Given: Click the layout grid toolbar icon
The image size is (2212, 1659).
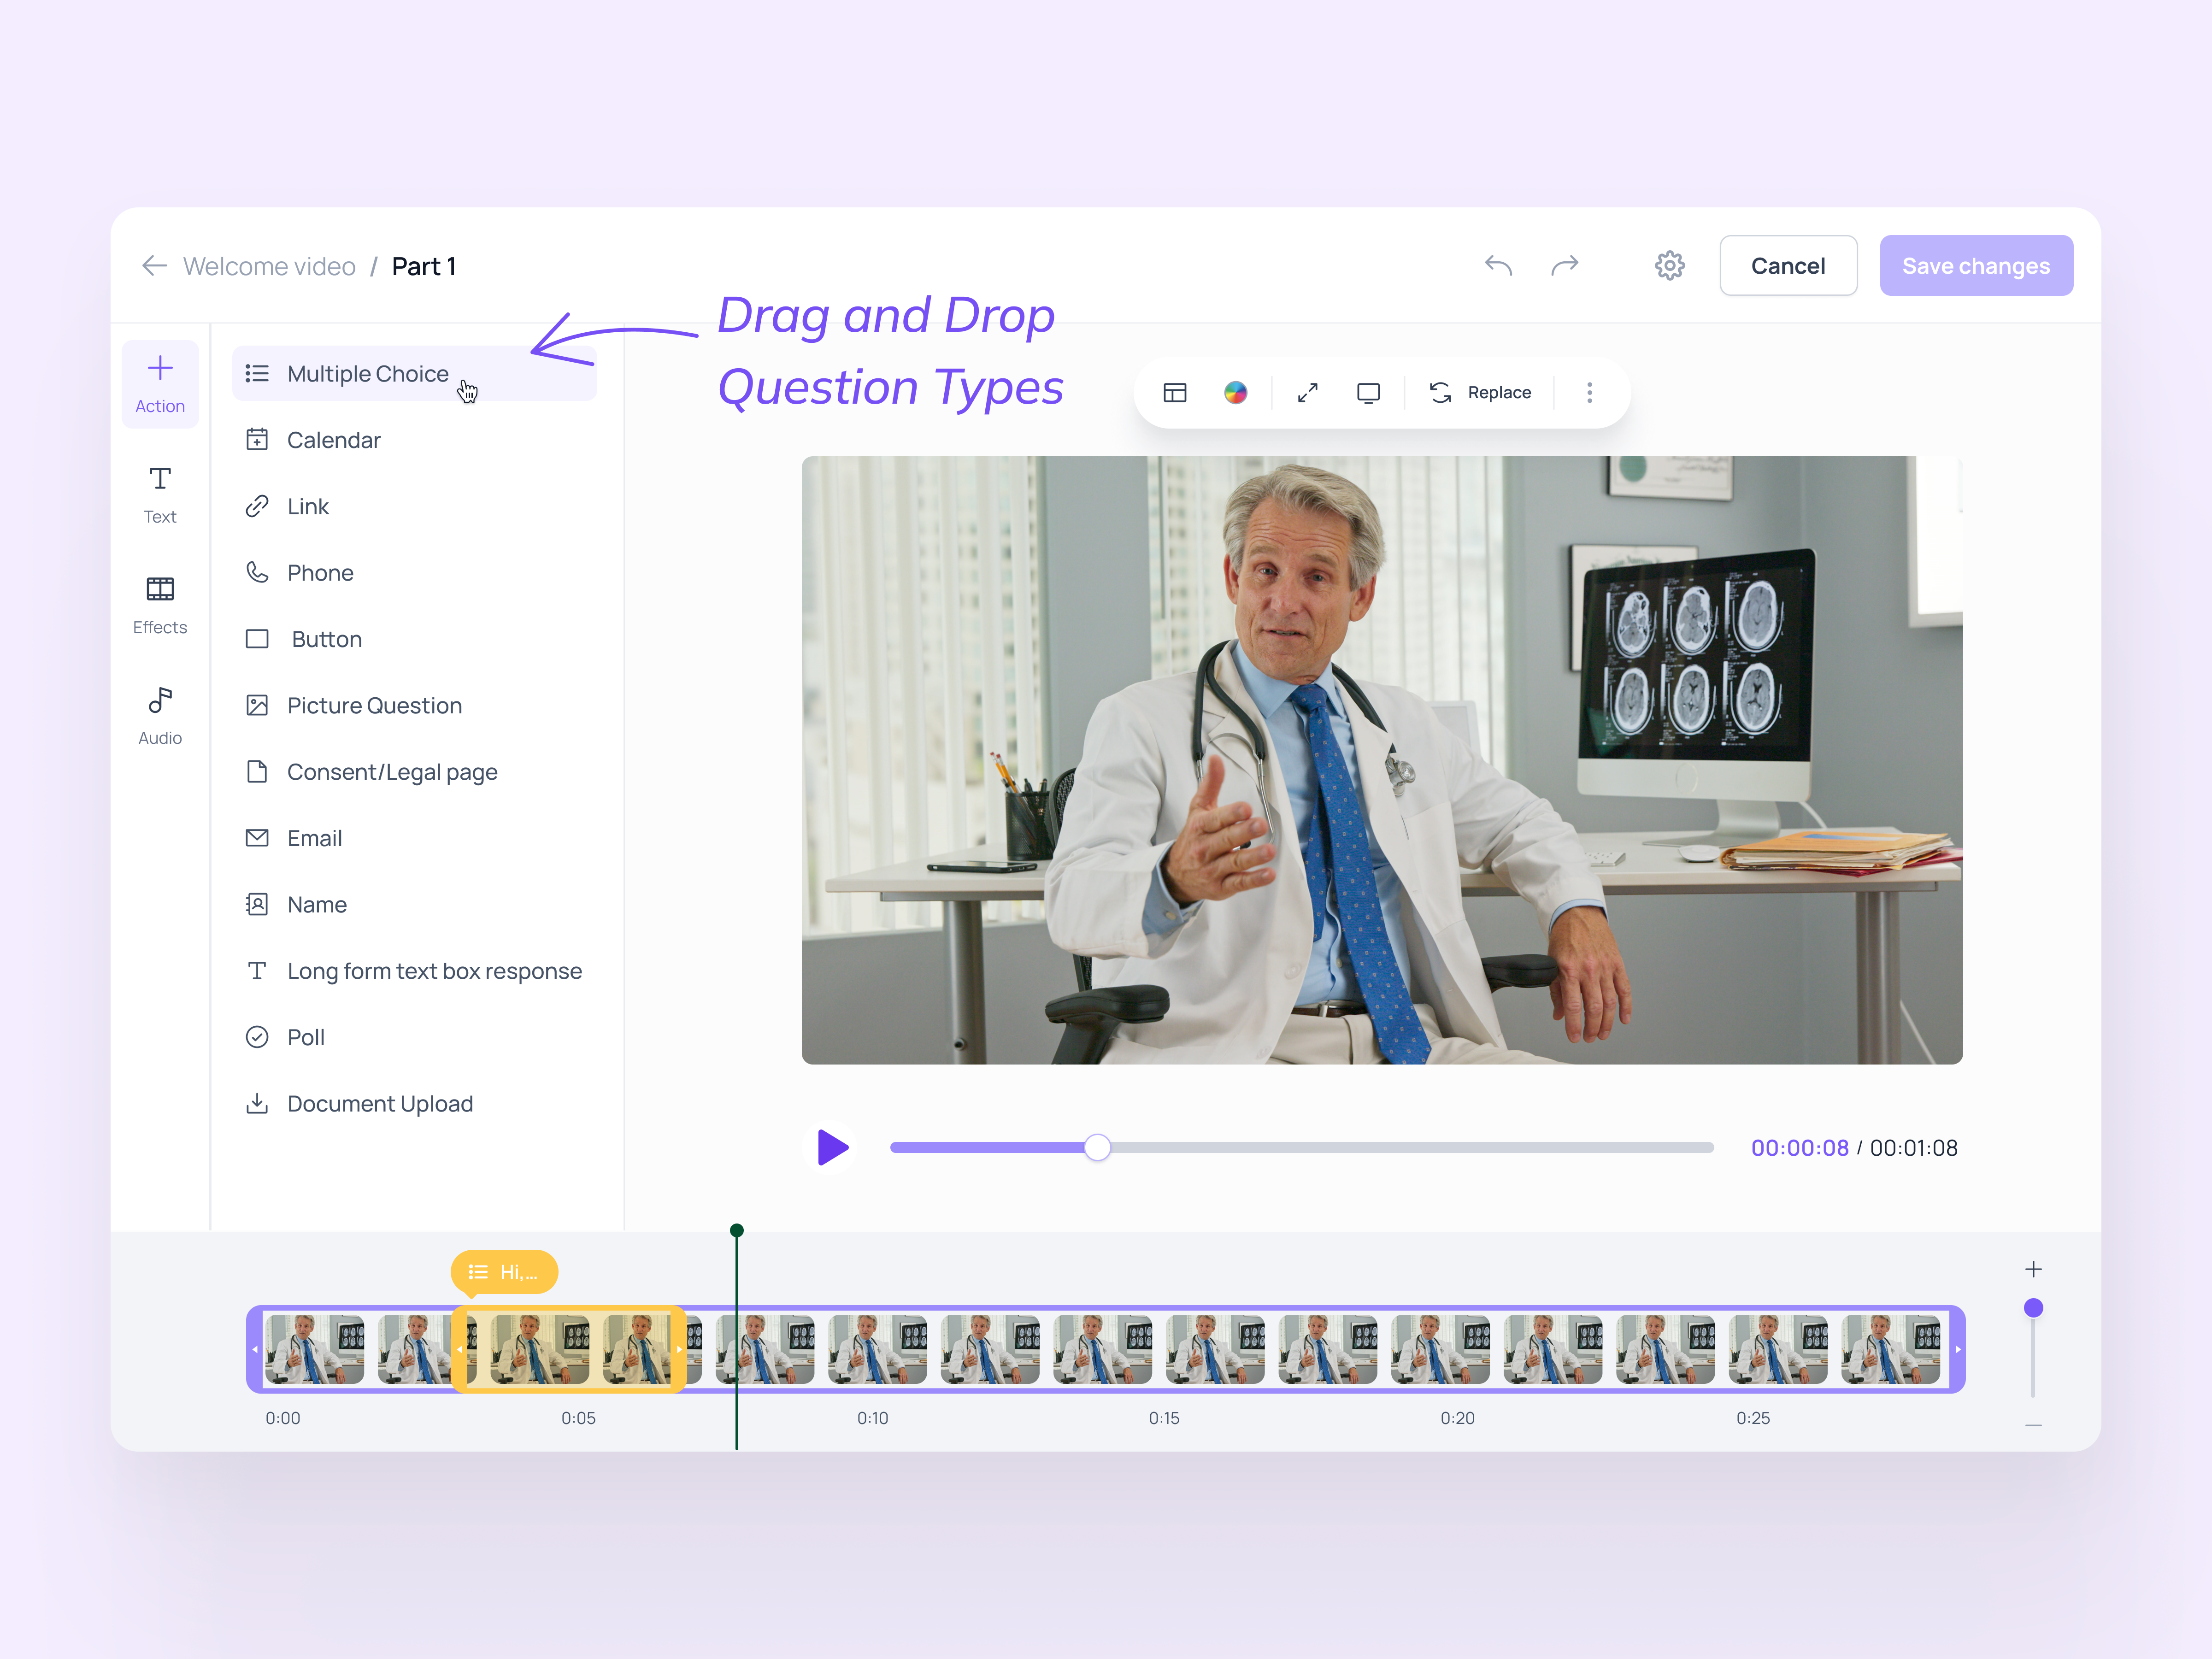Looking at the screenshot, I should (1175, 393).
